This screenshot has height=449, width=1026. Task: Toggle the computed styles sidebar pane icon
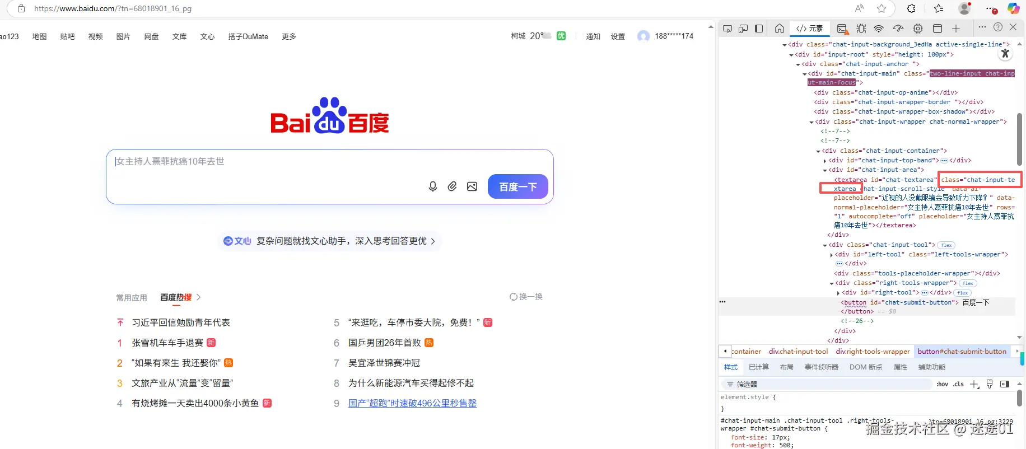coord(1005,384)
